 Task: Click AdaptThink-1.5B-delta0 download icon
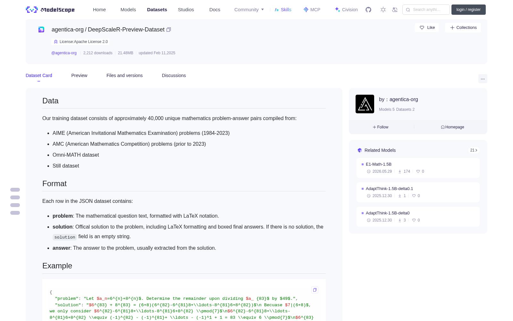click(400, 220)
